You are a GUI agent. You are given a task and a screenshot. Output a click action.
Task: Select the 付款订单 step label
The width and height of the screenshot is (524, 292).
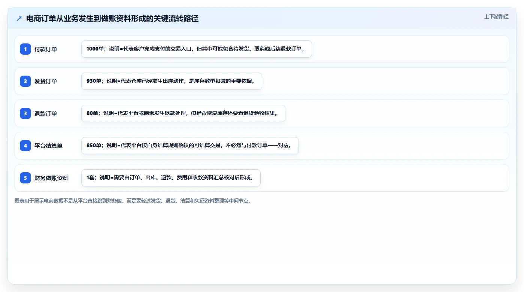(46, 49)
